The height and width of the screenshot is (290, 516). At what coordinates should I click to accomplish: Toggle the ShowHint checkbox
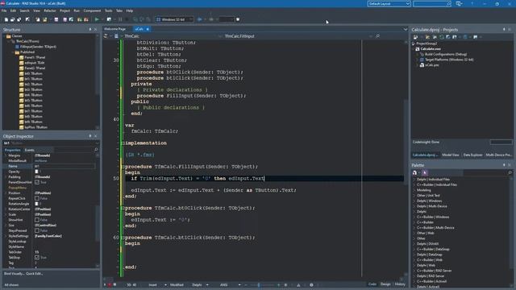[37, 220]
